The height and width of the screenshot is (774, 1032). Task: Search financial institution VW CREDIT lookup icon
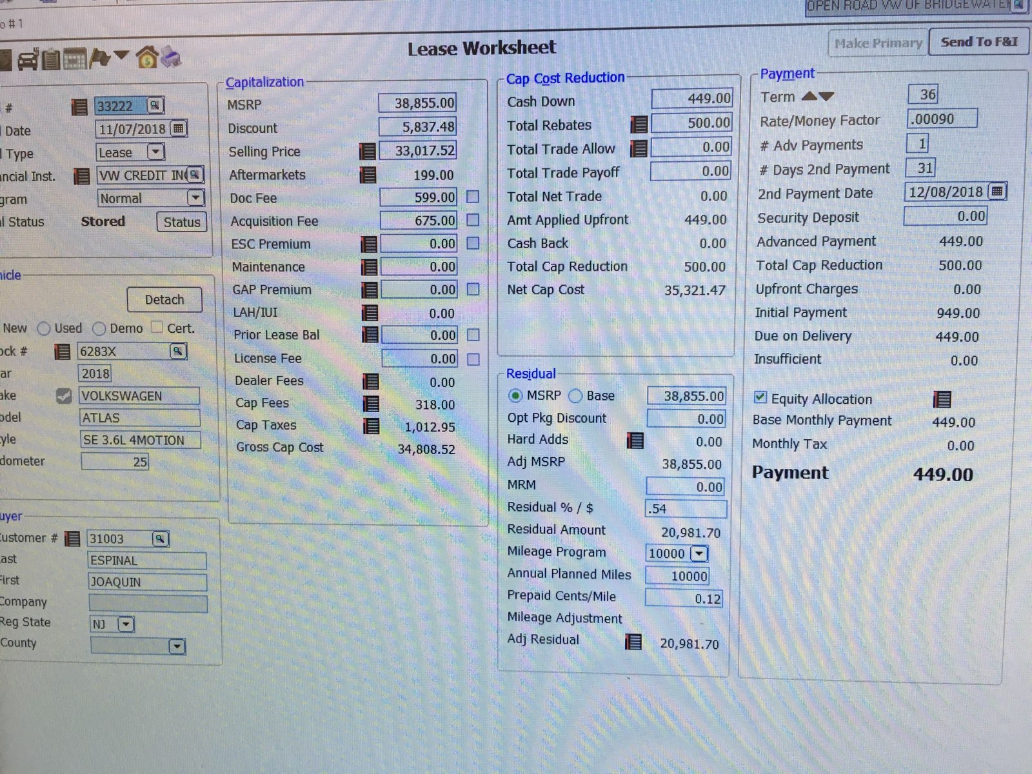click(x=195, y=174)
